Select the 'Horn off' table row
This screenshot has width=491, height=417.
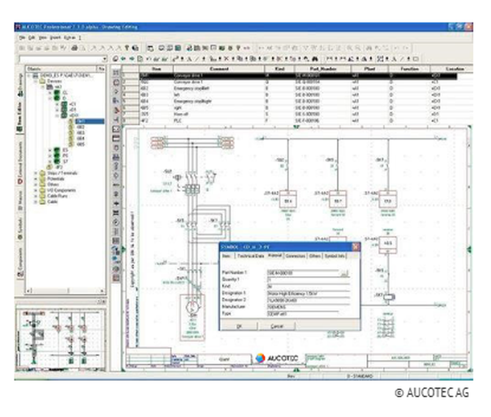[298, 114]
